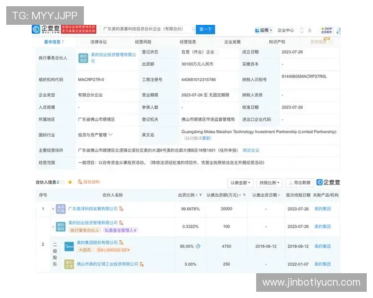
Task: Click the mobile phone icon in the header
Action: tap(302, 30)
